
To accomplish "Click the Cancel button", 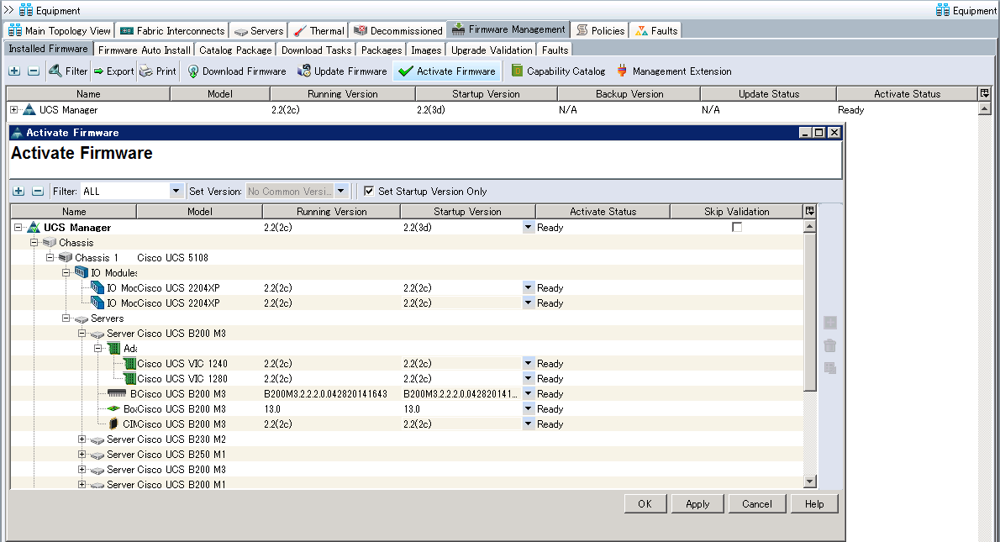I will (757, 503).
